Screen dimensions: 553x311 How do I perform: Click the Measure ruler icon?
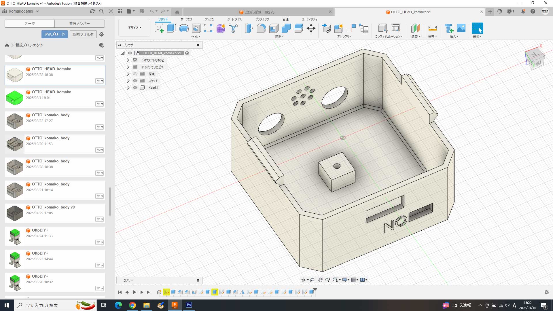[x=432, y=28]
